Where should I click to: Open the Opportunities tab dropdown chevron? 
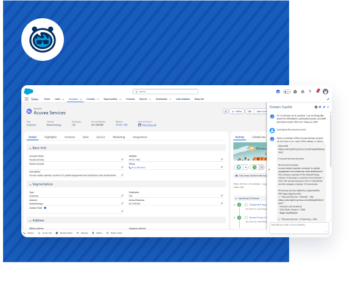[x=121, y=99]
